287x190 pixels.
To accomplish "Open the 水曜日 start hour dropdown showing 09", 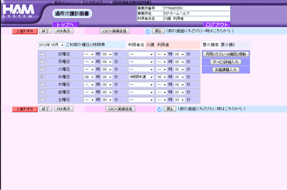I will click(x=89, y=77).
